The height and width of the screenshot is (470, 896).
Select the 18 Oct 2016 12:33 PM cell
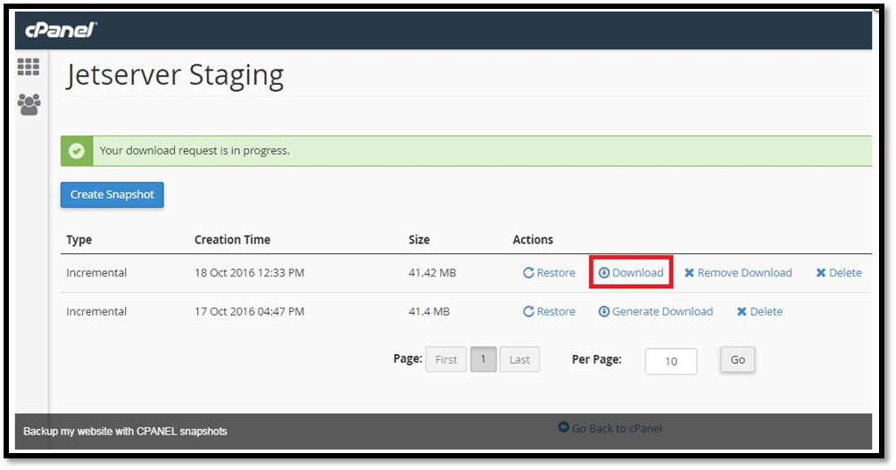point(249,273)
